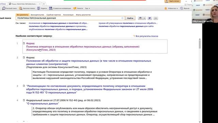Open Кодексы section in the toolbar
The image size is (218, 123).
[42, 8]
